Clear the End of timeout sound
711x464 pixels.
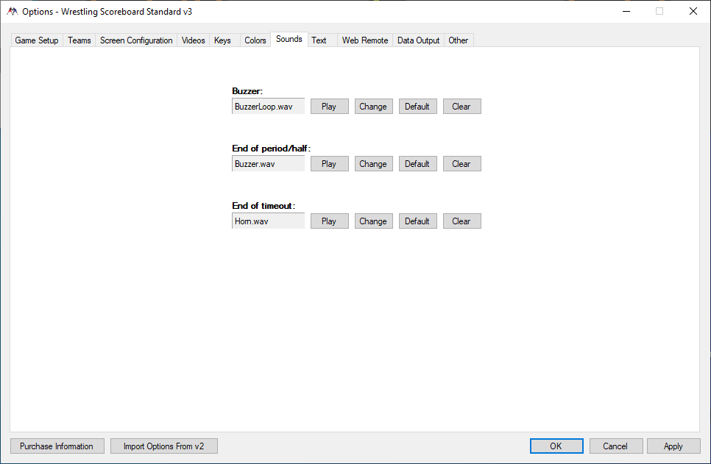[461, 221]
